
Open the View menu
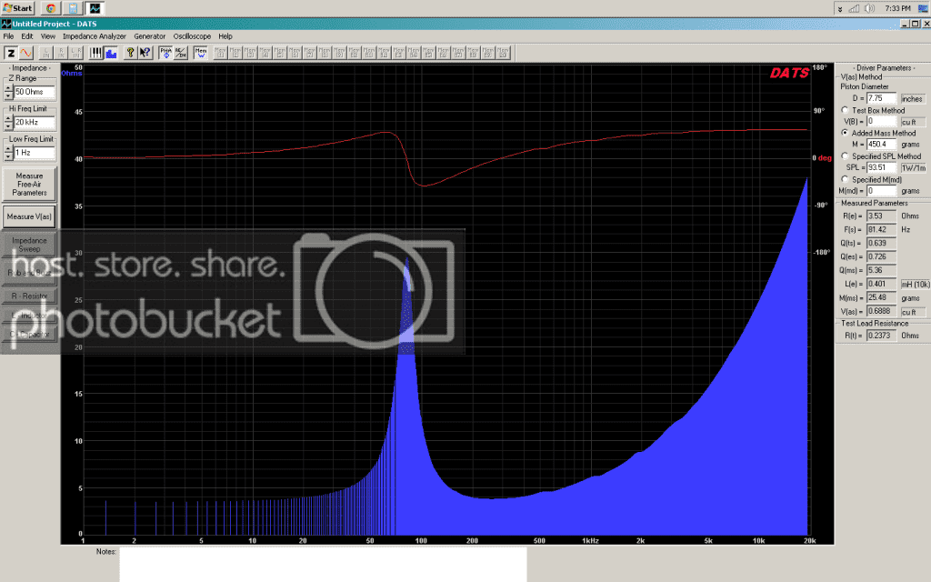pos(48,36)
